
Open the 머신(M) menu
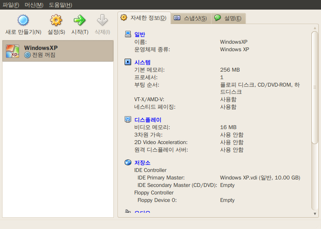(34, 5)
